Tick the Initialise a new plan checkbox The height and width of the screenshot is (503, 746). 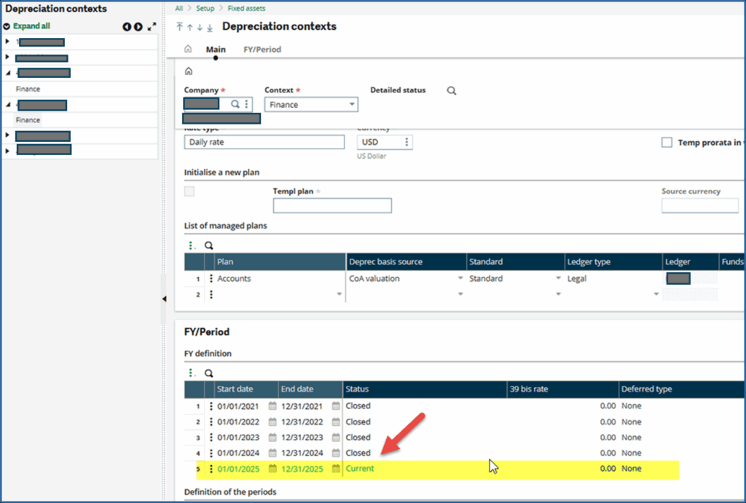click(189, 191)
